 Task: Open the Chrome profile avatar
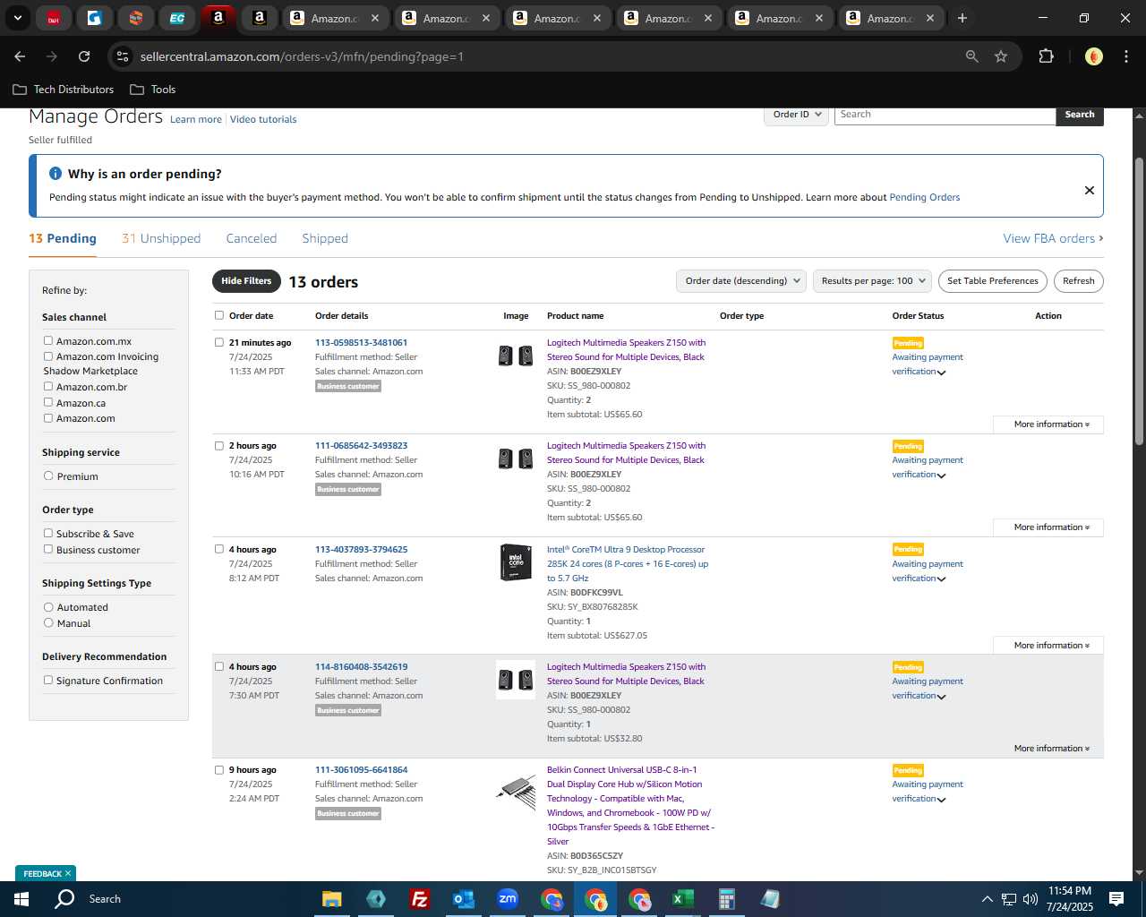1093,56
